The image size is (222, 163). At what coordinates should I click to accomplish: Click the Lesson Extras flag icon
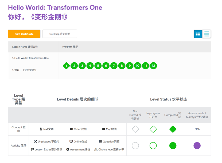pyautogui.click(x=32, y=149)
